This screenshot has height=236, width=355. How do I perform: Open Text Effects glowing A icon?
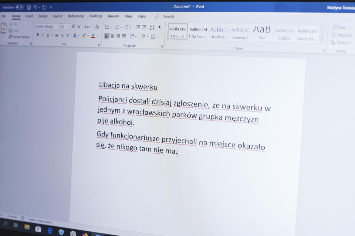pos(74,35)
